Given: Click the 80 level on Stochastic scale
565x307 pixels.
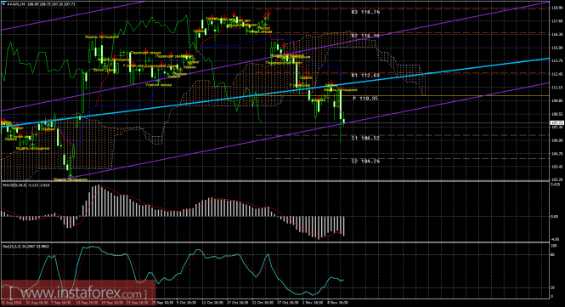Looking at the screenshot, I should click(x=553, y=254).
